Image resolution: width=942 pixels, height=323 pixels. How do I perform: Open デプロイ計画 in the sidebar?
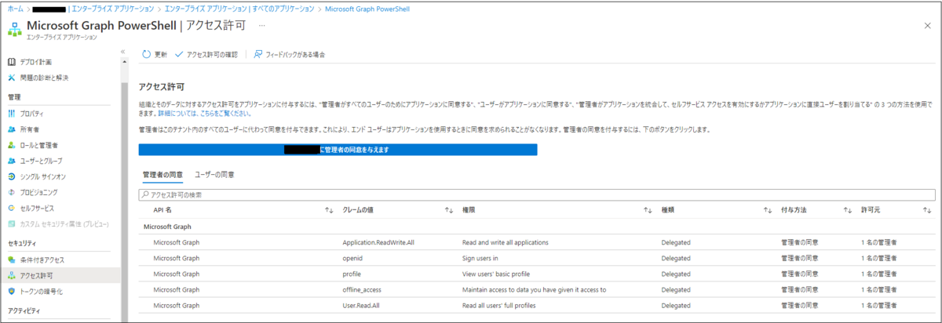click(37, 62)
